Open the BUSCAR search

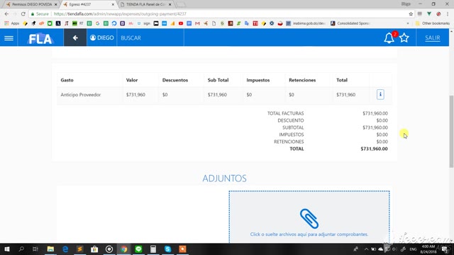tap(131, 38)
